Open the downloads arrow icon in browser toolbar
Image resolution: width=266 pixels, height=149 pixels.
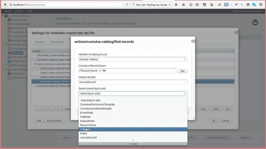(176, 5)
